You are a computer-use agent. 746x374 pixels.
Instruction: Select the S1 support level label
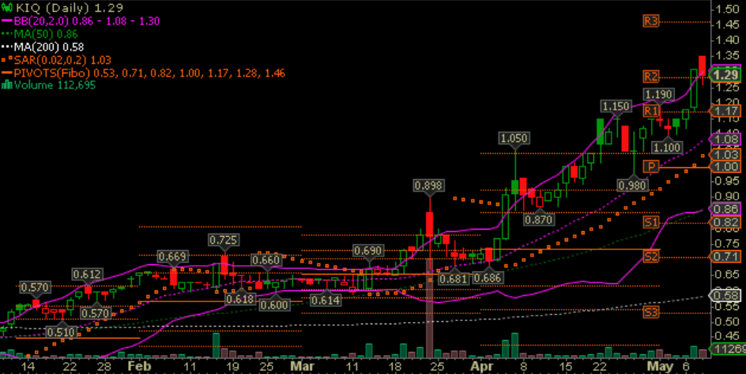pyautogui.click(x=651, y=223)
